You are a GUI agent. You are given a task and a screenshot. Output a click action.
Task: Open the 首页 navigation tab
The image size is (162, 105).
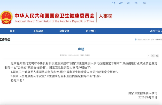click(x=12, y=31)
